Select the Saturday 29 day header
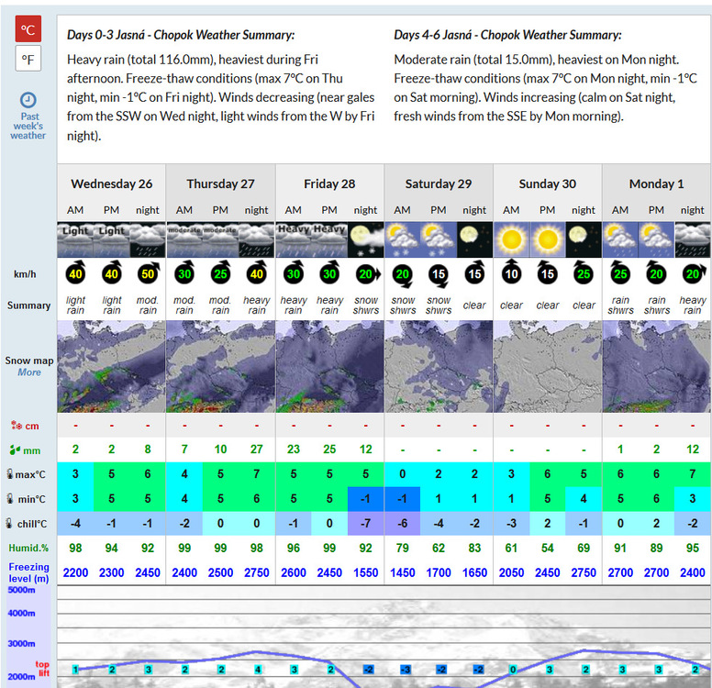This screenshot has width=712, height=688. 439,183
